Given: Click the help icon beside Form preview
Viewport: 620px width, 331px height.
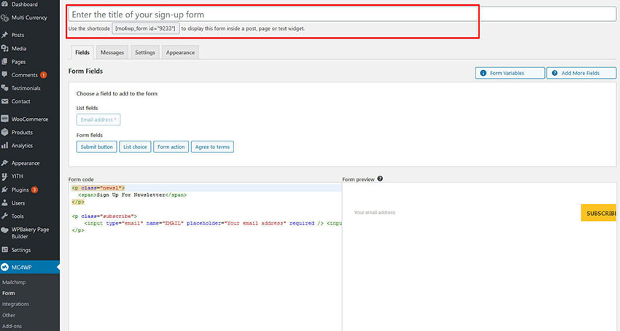Looking at the screenshot, I should (x=380, y=179).
